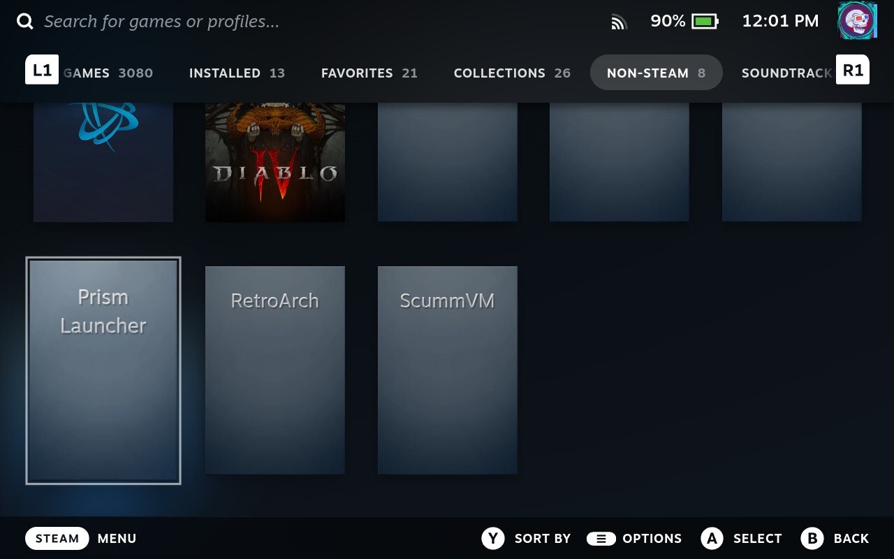Viewport: 894px width, 559px height.
Task: Click the magnifying glass search icon
Action: (25, 22)
